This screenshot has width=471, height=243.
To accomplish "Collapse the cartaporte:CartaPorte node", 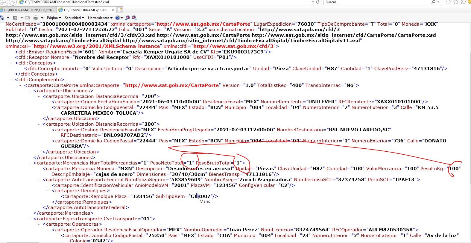I will (20, 85).
